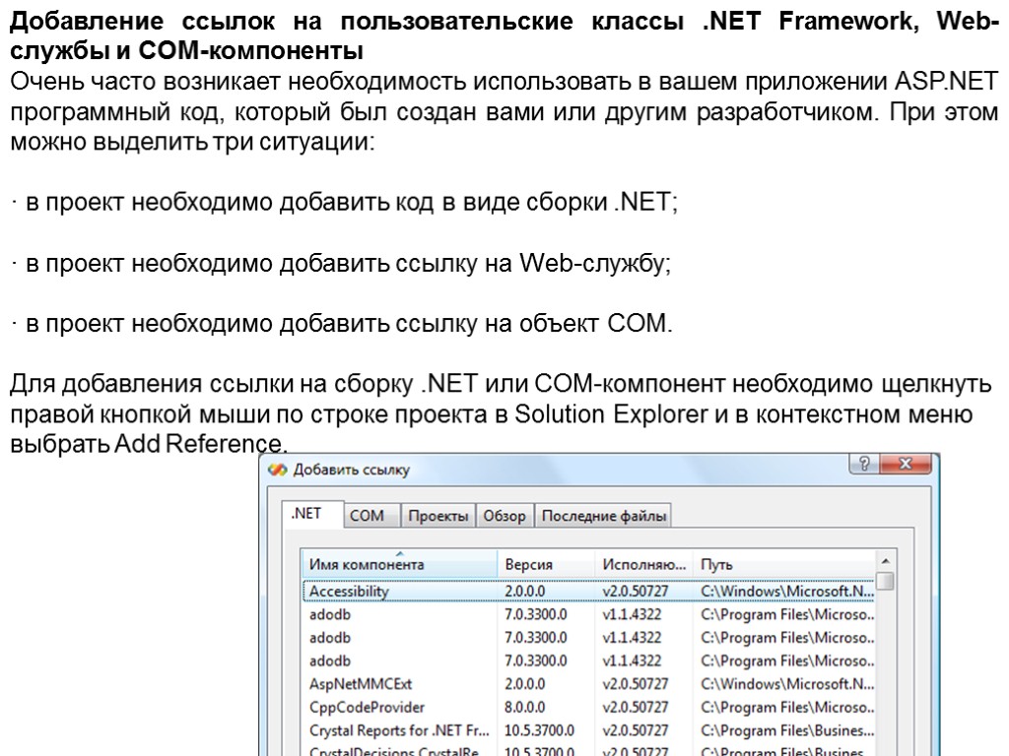The width and height of the screenshot is (1009, 756).
Task: Click the list scroll-up arrow
Action: pyautogui.click(x=886, y=560)
